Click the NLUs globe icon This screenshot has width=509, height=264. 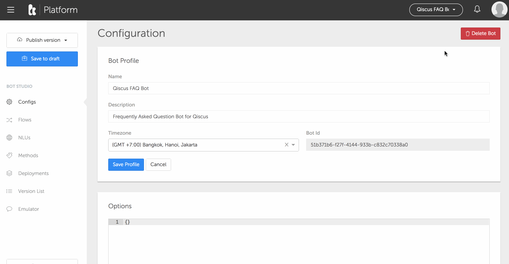[10, 138]
